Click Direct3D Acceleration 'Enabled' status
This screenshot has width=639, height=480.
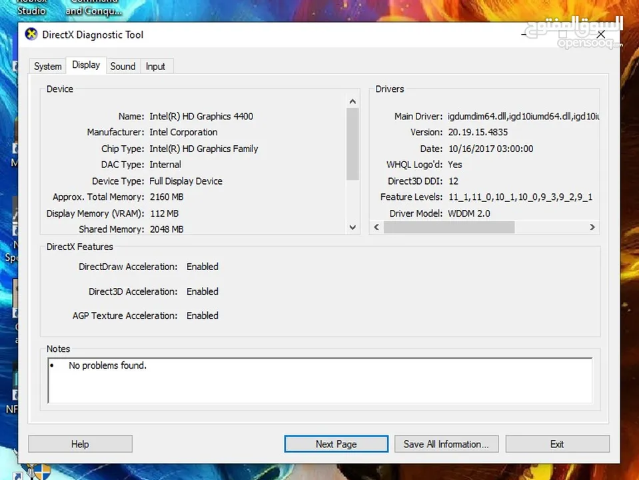point(203,291)
